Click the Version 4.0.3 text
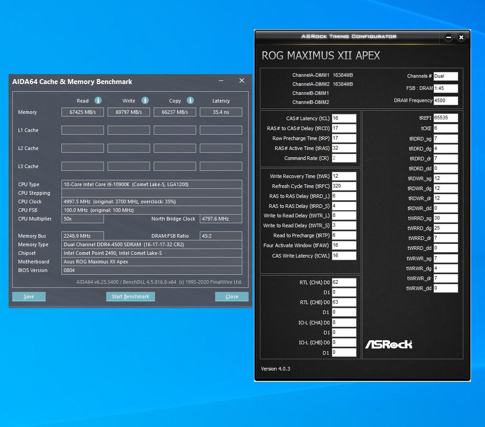This screenshot has width=485, height=427. [276, 369]
